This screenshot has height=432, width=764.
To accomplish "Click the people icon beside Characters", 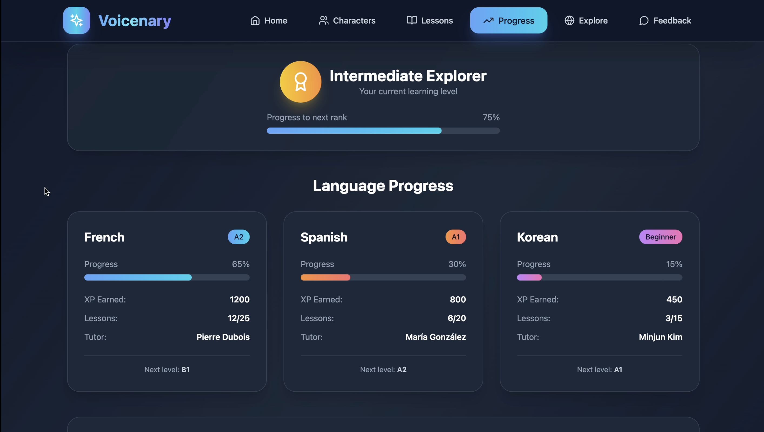I will tap(323, 21).
